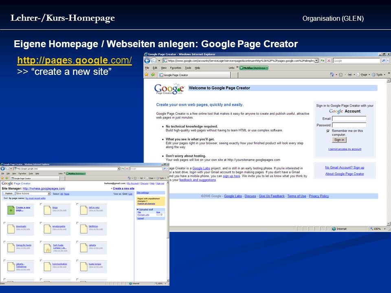The height and width of the screenshot is (293, 391).
Task: Click the home page icon for hwh Kuala Lumpur
Action: (47, 248)
